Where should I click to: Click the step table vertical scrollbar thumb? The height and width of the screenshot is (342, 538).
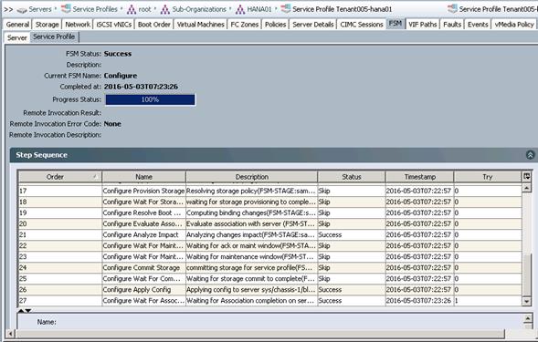pos(527,275)
